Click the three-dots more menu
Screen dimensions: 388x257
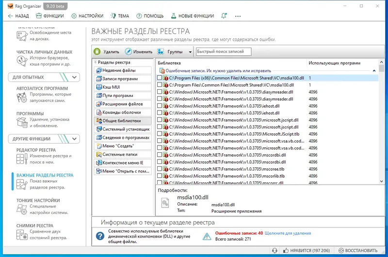(x=238, y=16)
